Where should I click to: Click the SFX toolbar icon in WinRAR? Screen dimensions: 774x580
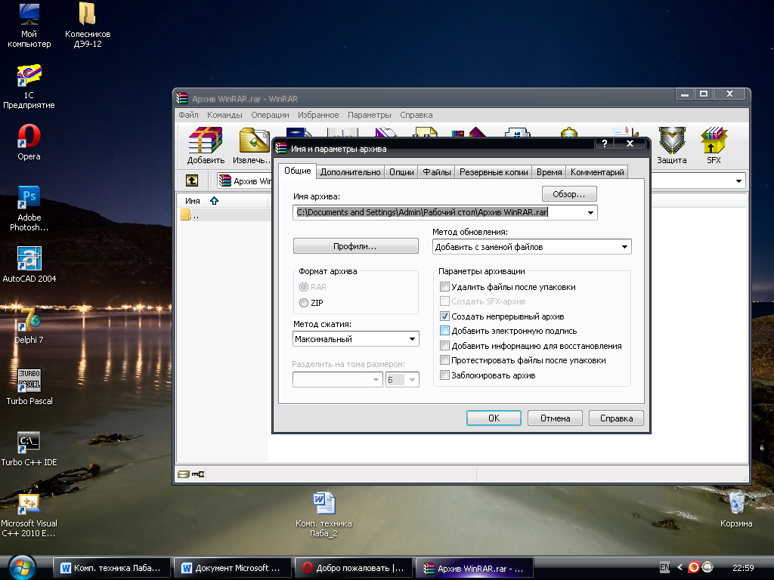click(714, 145)
